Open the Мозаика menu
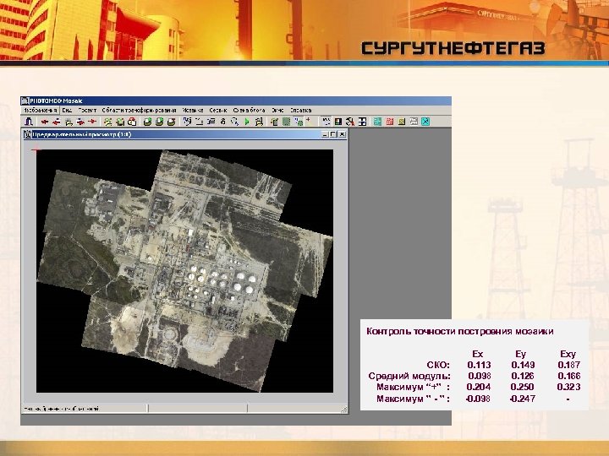609x456 pixels. click(193, 110)
